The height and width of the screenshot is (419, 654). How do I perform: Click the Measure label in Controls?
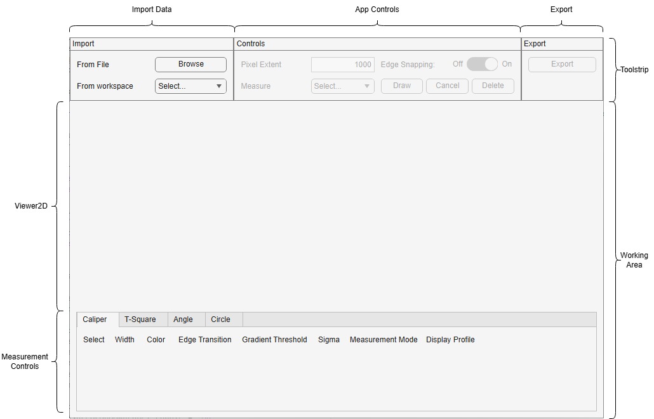click(x=256, y=86)
